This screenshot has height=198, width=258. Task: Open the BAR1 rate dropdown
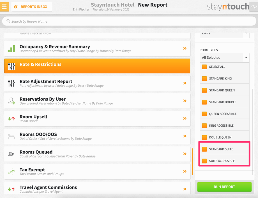[224, 35]
